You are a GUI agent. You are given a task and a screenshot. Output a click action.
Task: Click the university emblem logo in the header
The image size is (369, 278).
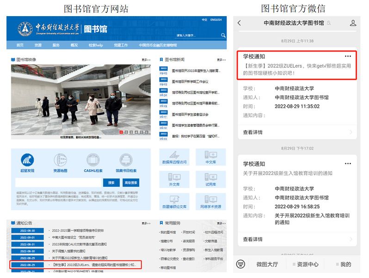[x=25, y=29]
